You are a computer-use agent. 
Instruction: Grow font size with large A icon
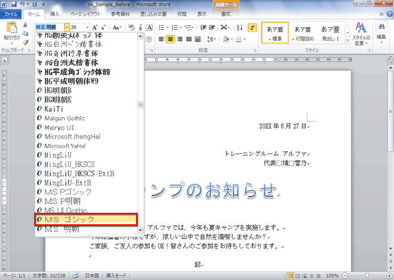(95, 27)
